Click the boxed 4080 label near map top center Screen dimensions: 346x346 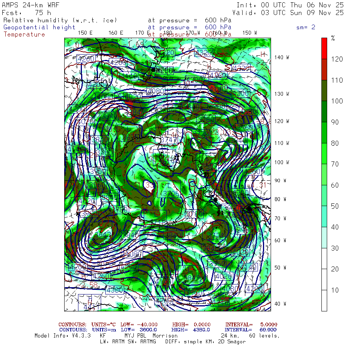(x=156, y=91)
